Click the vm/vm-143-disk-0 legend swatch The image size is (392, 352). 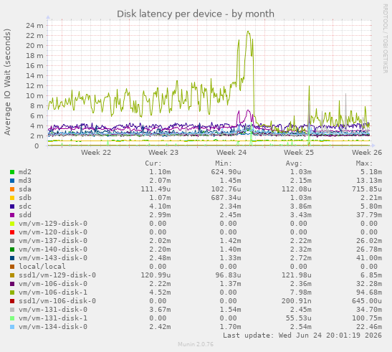(x=12, y=258)
